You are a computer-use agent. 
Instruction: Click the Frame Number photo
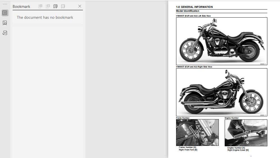[197, 132]
